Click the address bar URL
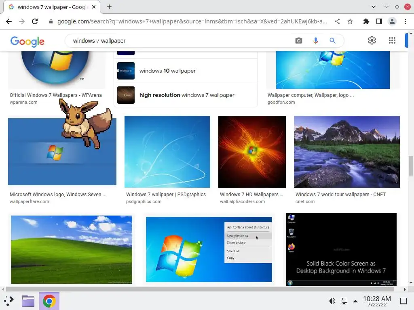The image size is (414, 310). (192, 21)
